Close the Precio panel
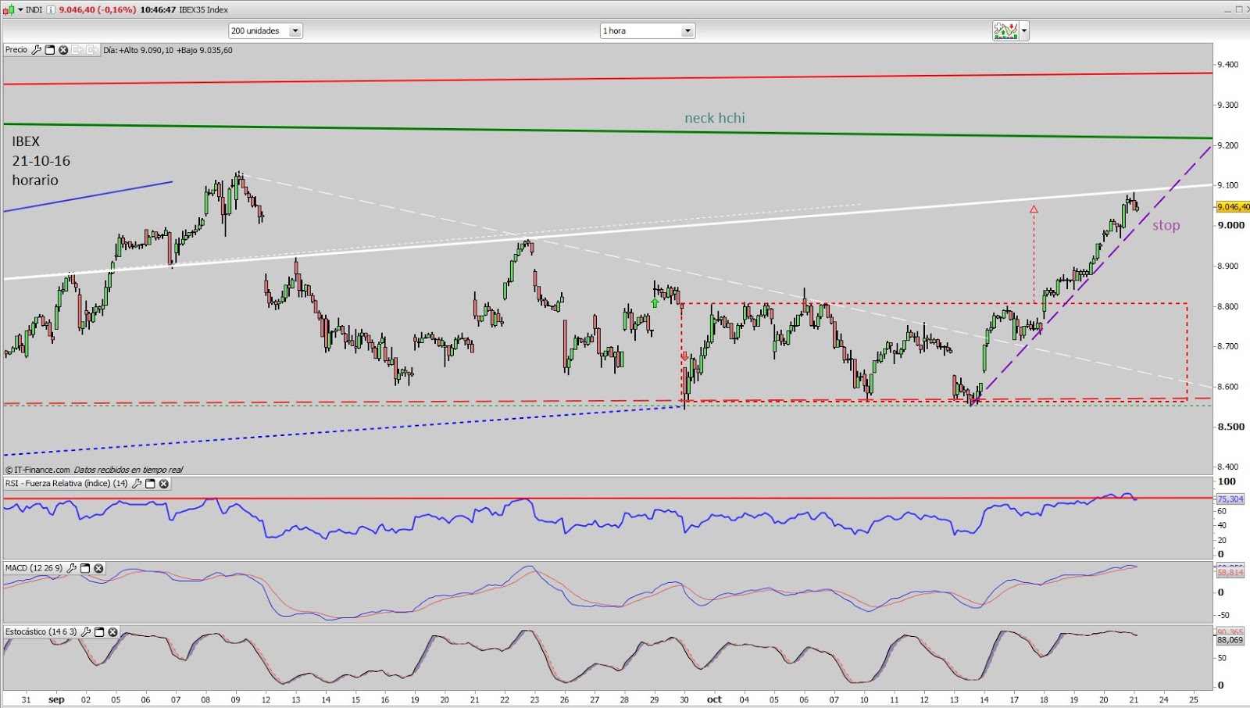 pos(63,50)
